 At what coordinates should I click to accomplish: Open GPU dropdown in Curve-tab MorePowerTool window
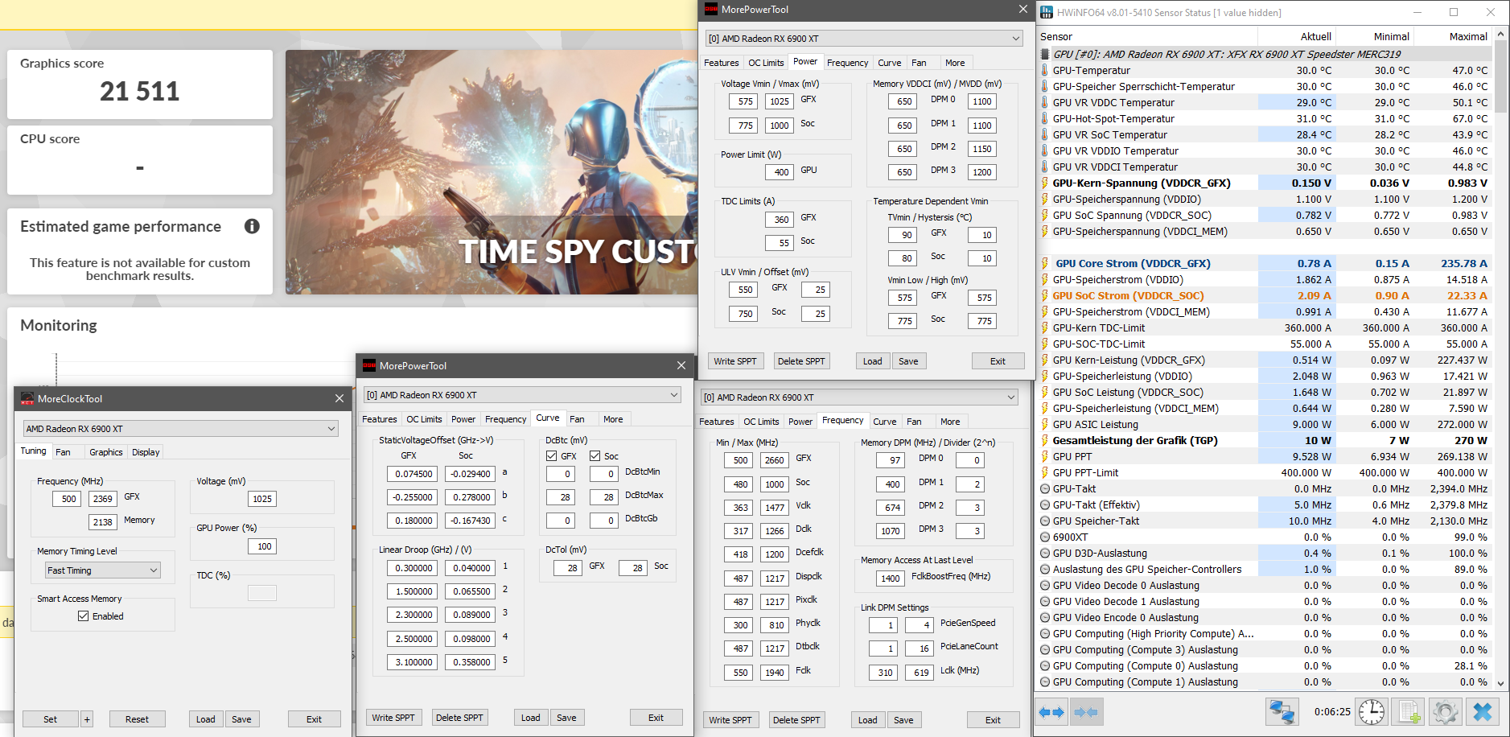(522, 395)
